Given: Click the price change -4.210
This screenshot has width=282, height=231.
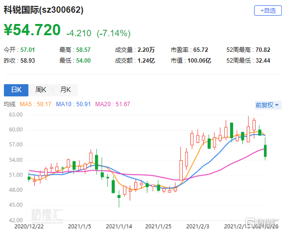Looking at the screenshot, I should (79, 33).
